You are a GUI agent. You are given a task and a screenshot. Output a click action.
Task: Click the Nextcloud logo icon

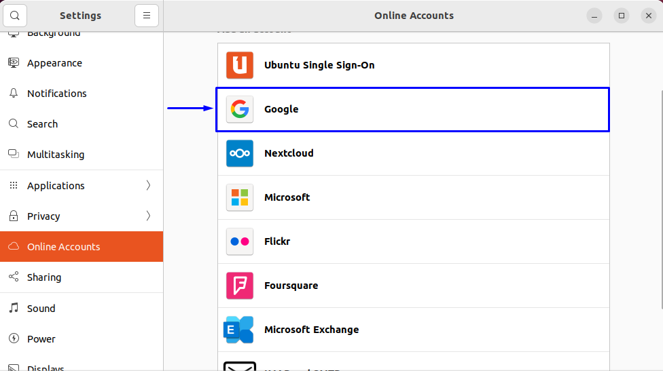click(x=240, y=153)
